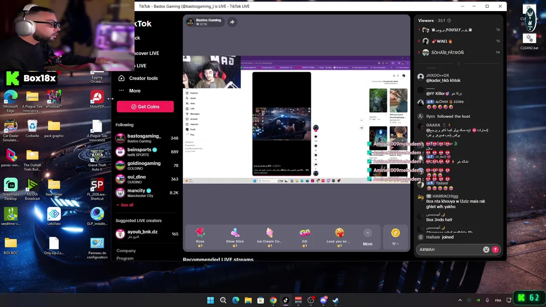
Task: Show hidden system tray icons
Action: [460, 300]
